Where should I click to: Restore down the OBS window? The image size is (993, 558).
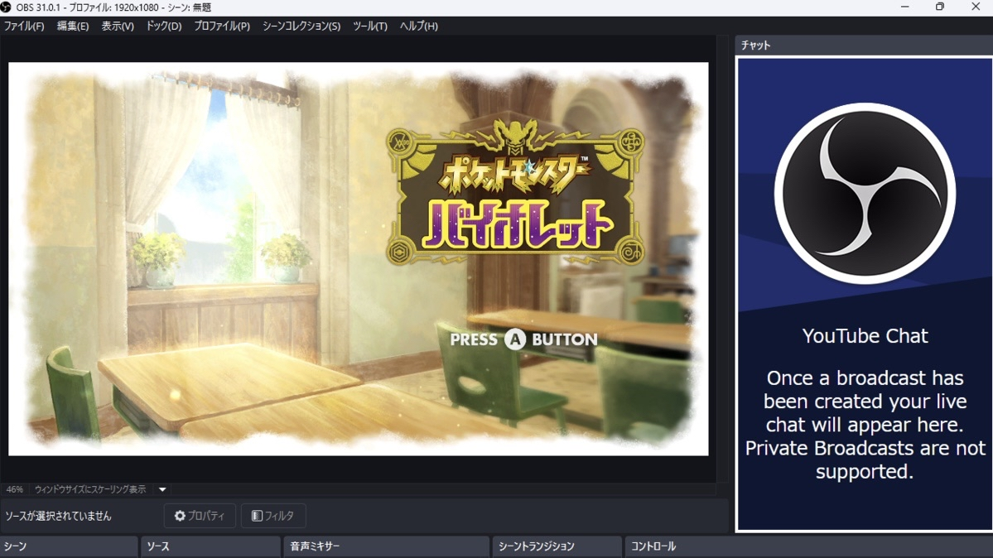coord(940,7)
